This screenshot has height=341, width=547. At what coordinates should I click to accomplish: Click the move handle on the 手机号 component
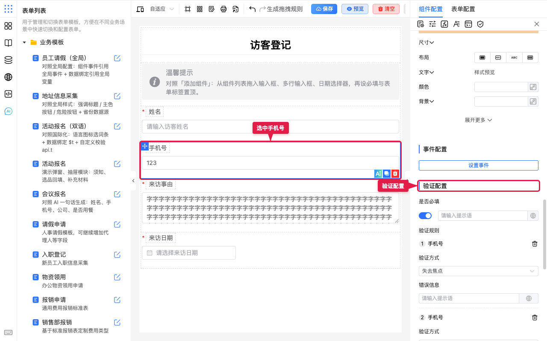[144, 146]
